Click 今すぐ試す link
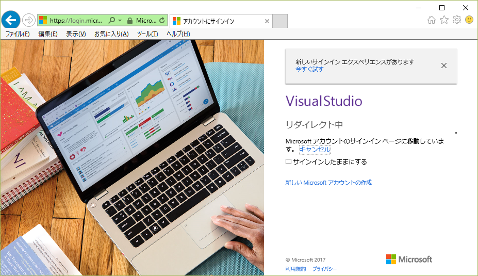The width and height of the screenshot is (478, 276). click(x=309, y=69)
